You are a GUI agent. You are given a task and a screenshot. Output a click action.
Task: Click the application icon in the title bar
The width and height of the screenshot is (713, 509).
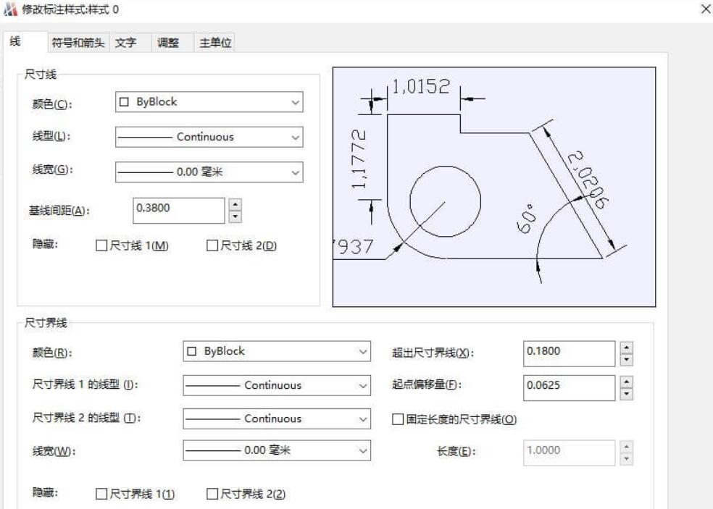[9, 10]
